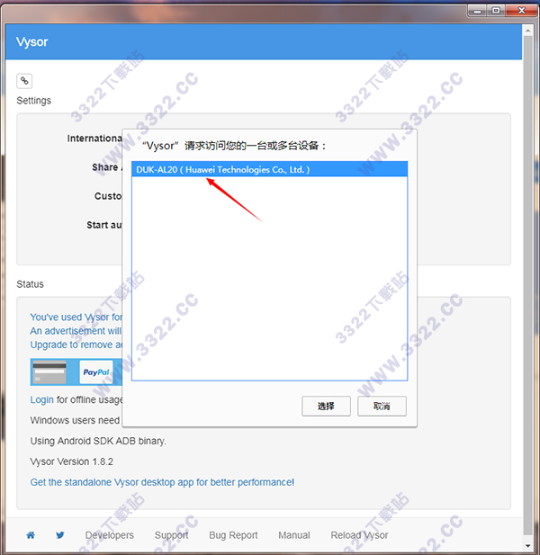Click the credit card payment image
Viewport: 540px width, 555px height.
pos(49,372)
